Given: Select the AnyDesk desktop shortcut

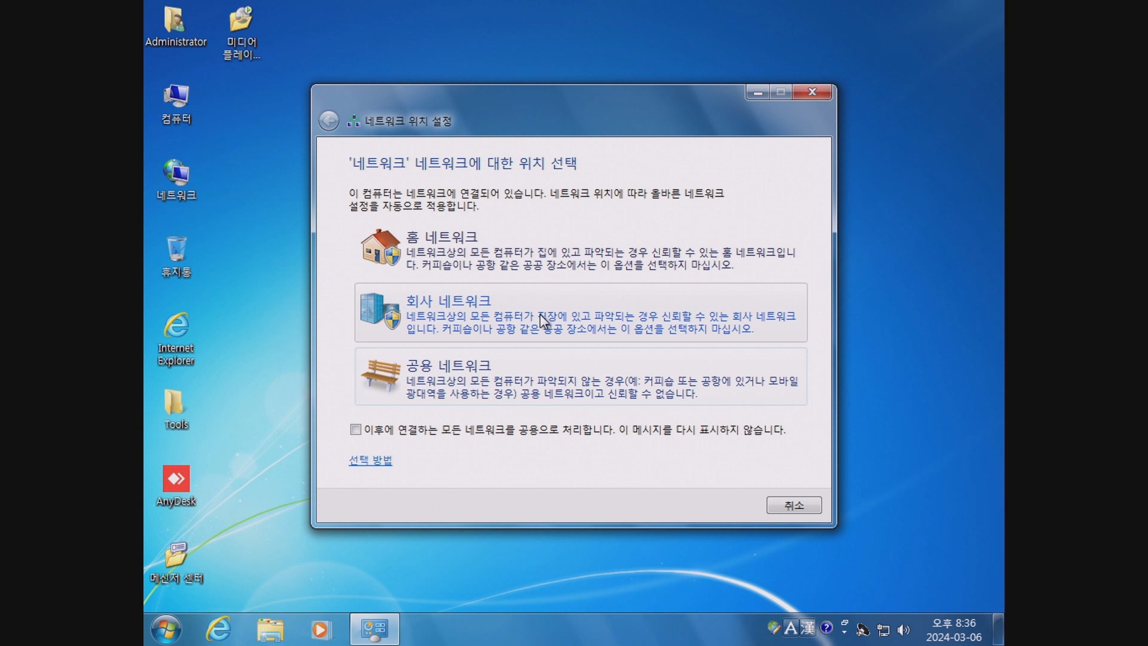Looking at the screenshot, I should point(176,486).
